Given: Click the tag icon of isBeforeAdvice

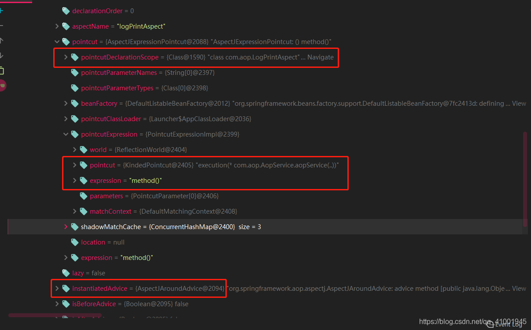Looking at the screenshot, I should (x=66, y=304).
